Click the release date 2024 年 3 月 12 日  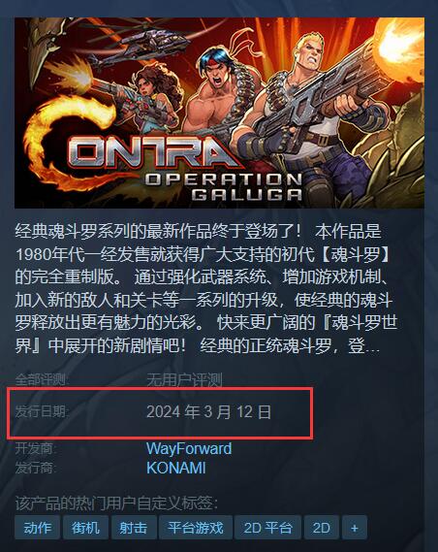click(x=208, y=411)
